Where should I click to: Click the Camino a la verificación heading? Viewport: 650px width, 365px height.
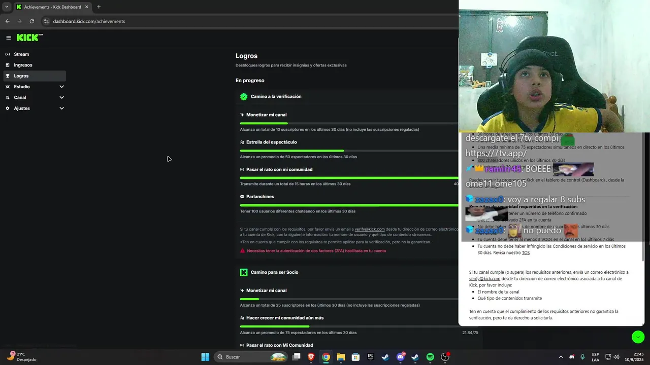[x=276, y=96]
